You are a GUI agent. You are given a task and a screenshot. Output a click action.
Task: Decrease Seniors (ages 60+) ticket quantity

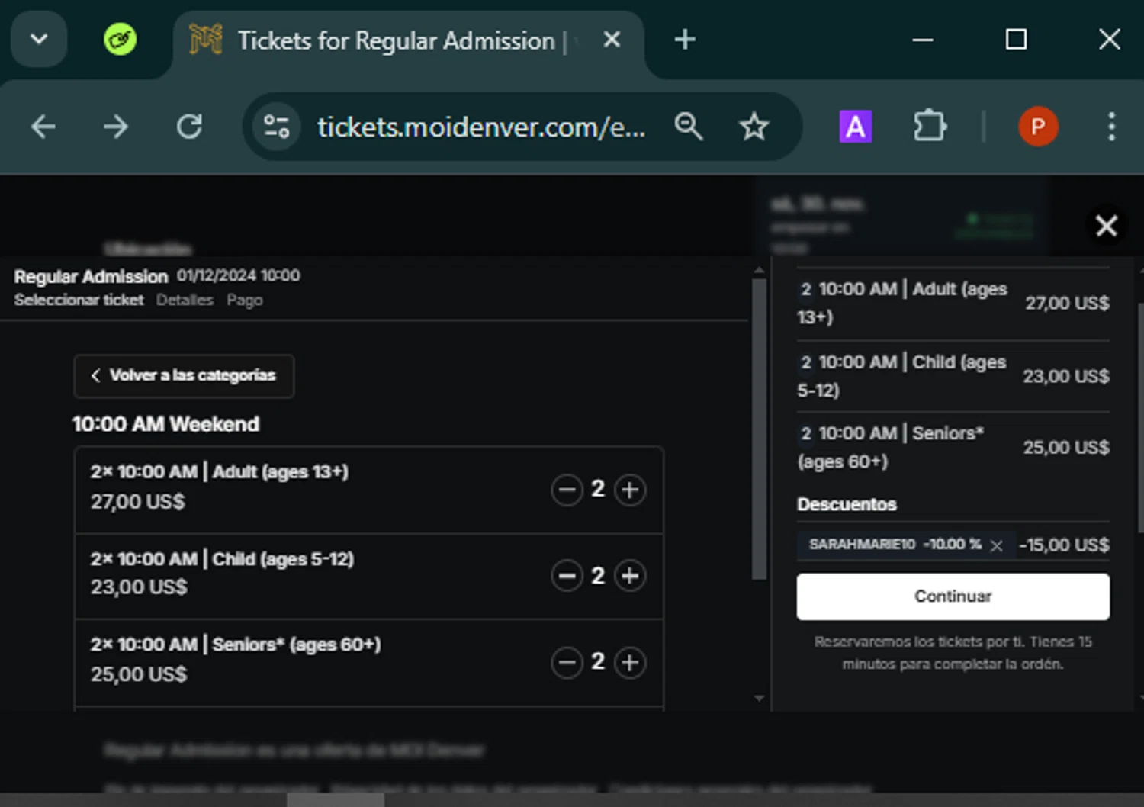(x=567, y=662)
